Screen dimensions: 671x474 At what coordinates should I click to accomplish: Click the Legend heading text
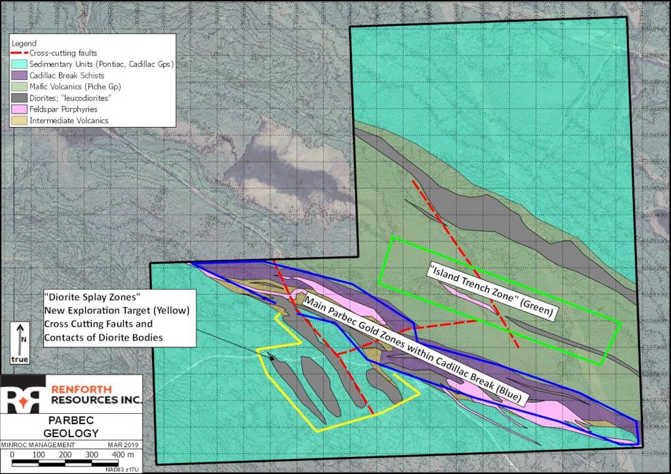pos(24,42)
